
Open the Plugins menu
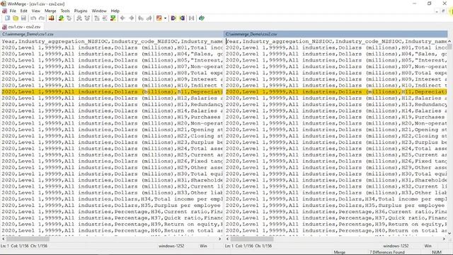(x=81, y=11)
